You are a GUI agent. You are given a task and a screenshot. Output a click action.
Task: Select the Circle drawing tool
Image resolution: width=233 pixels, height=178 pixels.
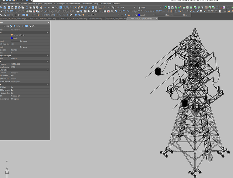(63, 11)
